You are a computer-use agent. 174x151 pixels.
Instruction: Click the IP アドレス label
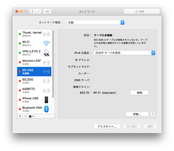(83, 60)
